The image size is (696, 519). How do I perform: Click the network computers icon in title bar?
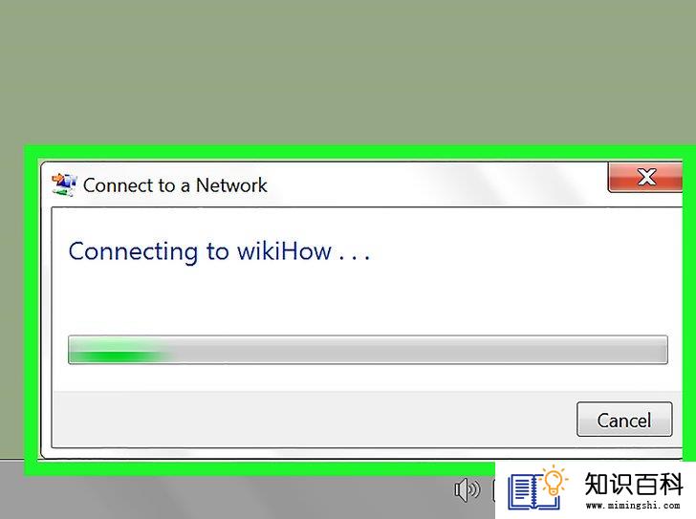pyautogui.click(x=64, y=184)
